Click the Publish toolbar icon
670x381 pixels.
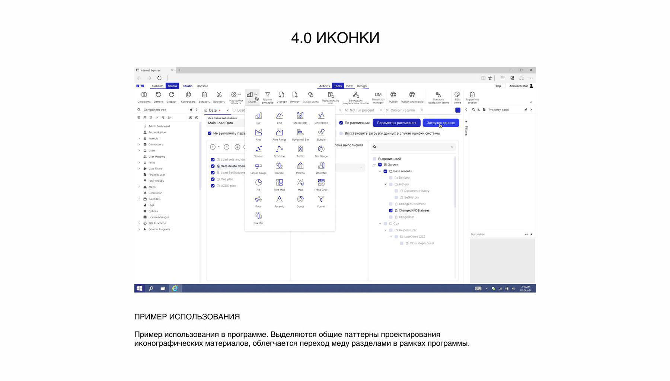tap(393, 95)
